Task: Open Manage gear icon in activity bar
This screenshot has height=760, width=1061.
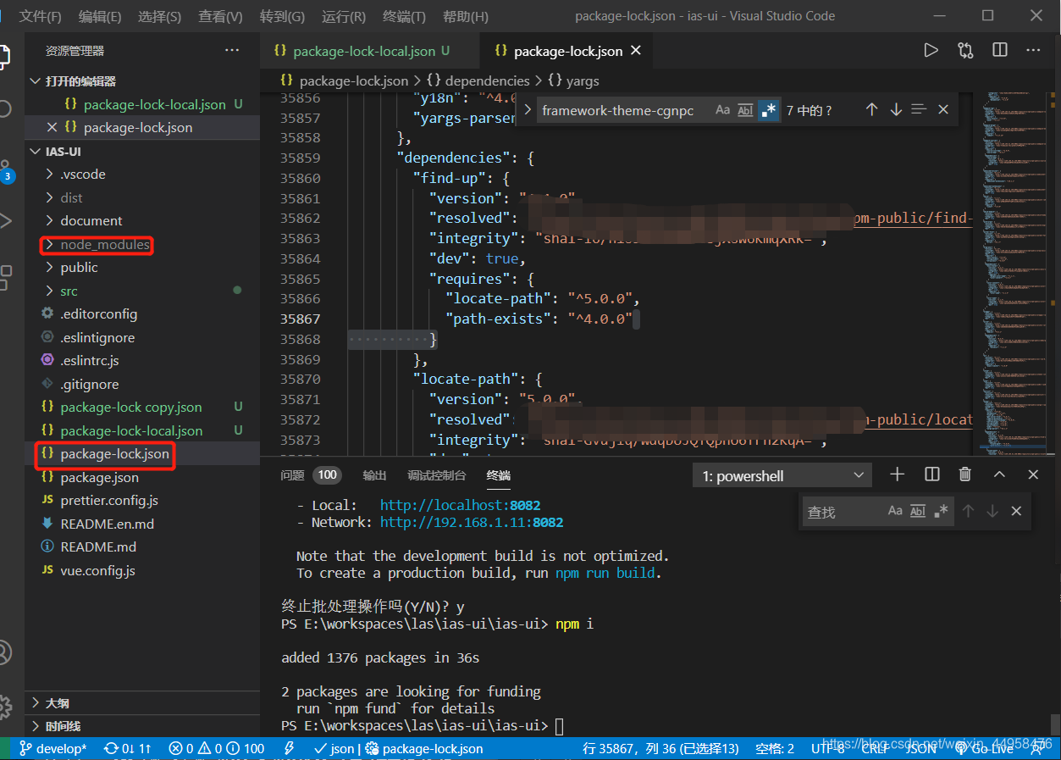Action: [x=5, y=706]
